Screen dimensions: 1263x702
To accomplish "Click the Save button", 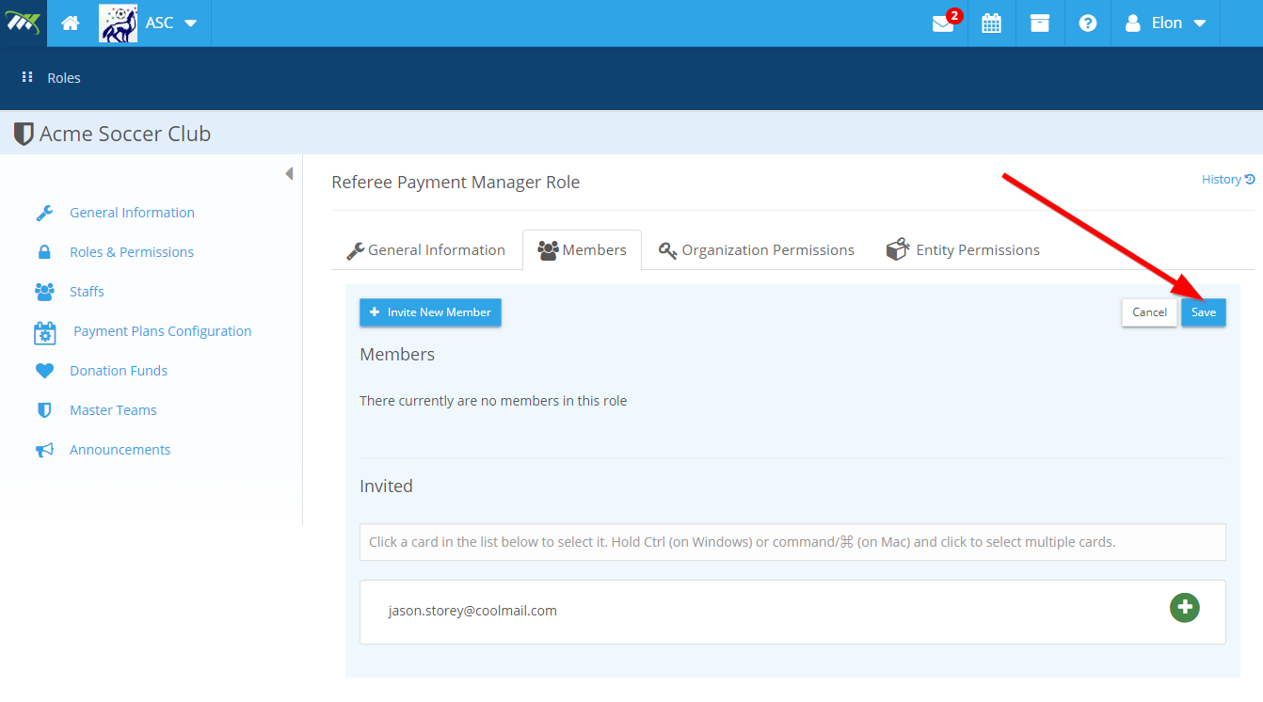I will click(x=1204, y=312).
